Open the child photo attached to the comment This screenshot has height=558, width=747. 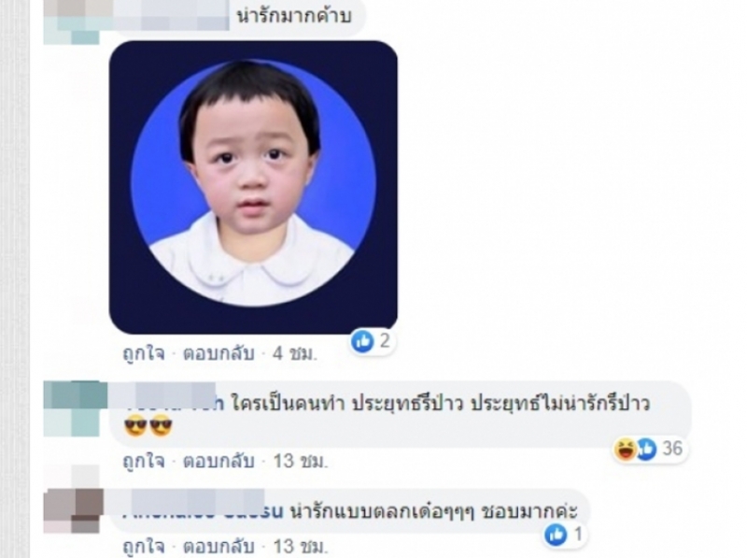tap(253, 187)
